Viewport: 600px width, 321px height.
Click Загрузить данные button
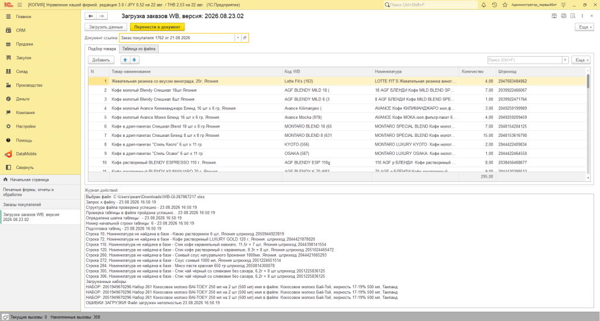pos(105,27)
